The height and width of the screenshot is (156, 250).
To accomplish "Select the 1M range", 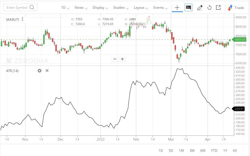I will [181, 150].
